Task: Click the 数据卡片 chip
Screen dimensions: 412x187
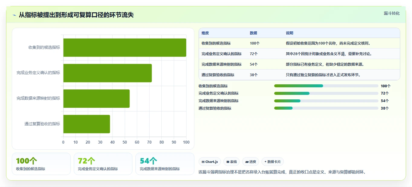Action: point(273,162)
